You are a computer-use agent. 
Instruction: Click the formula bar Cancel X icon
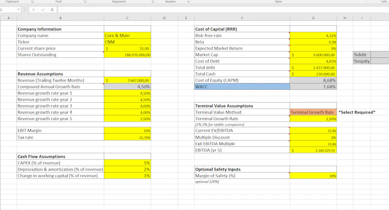(x=34, y=10)
